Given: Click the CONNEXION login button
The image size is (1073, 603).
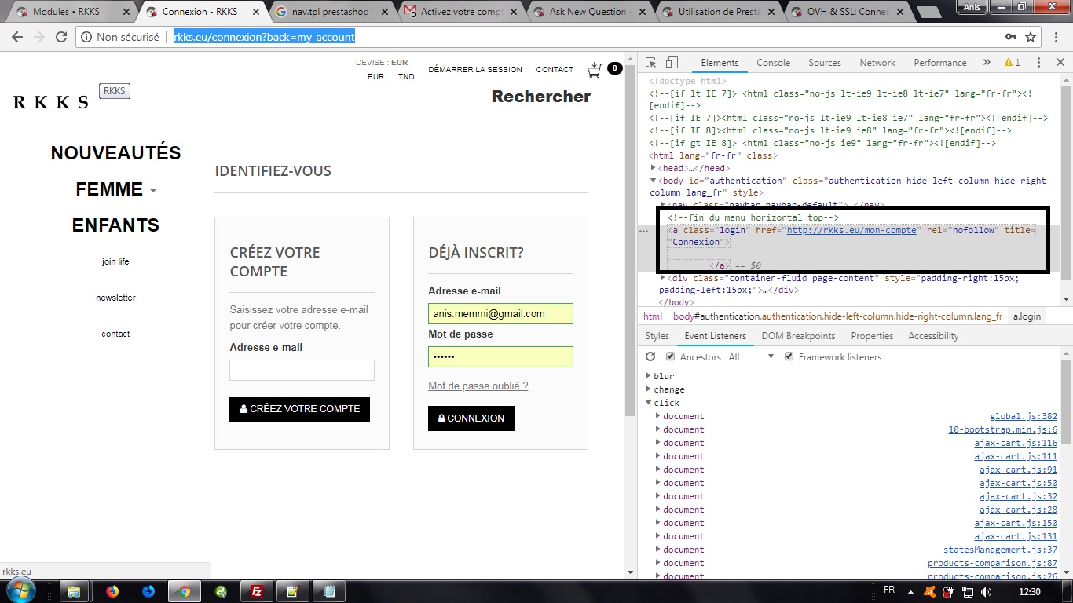Looking at the screenshot, I should click(471, 418).
